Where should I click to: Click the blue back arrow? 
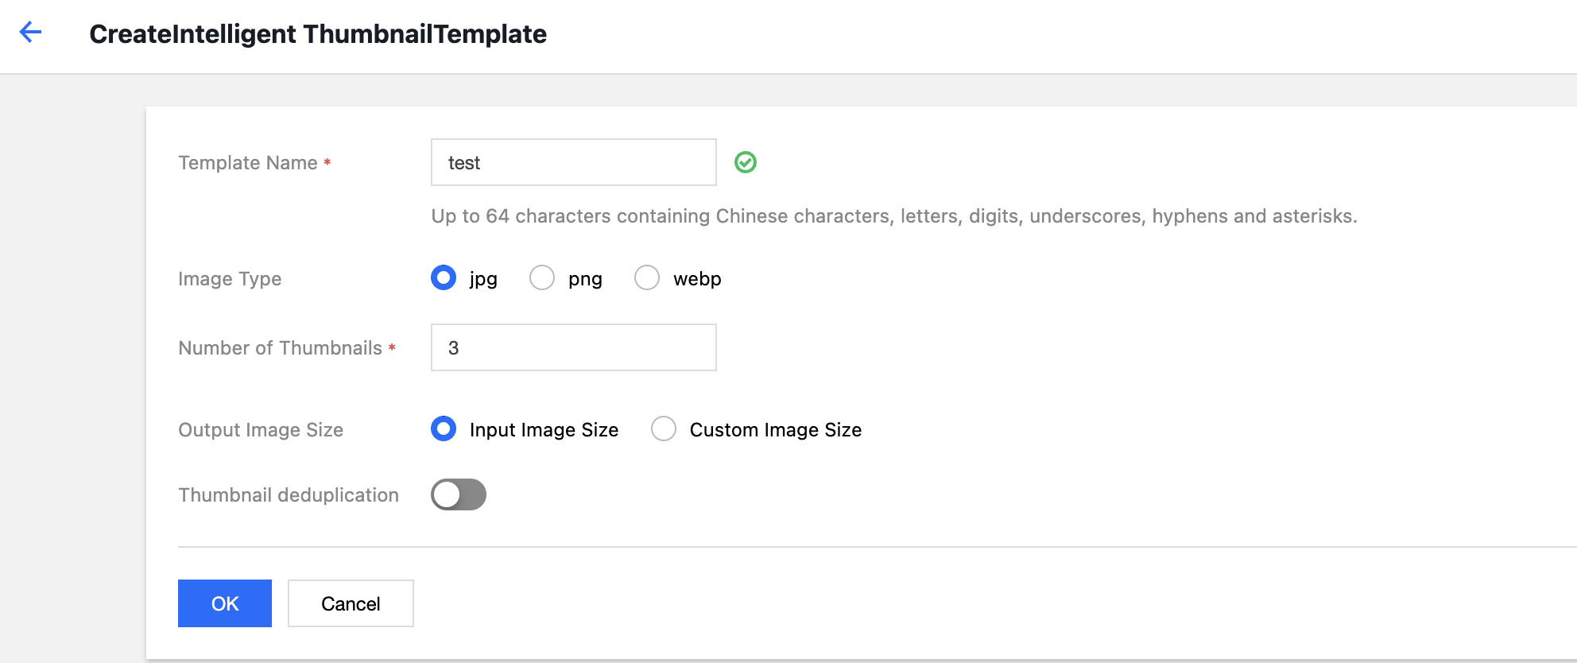30,33
